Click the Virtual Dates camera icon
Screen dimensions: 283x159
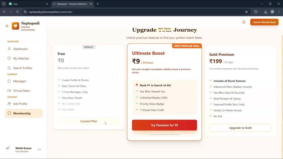click(9, 91)
